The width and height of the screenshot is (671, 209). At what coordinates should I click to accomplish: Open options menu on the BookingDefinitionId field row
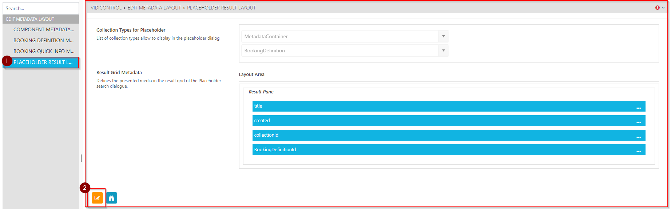tap(638, 150)
